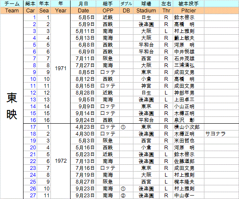This screenshot has height=199, width=239.
Task: Click stadium 小倉 in 8月12日 row
Action: point(146,79)
